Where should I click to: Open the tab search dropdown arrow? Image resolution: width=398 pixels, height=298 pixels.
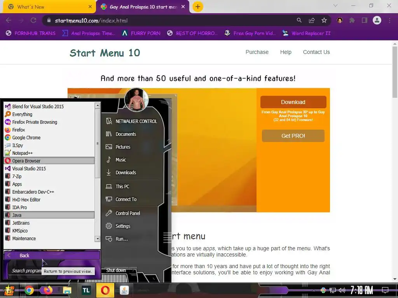pyautogui.click(x=335, y=5)
